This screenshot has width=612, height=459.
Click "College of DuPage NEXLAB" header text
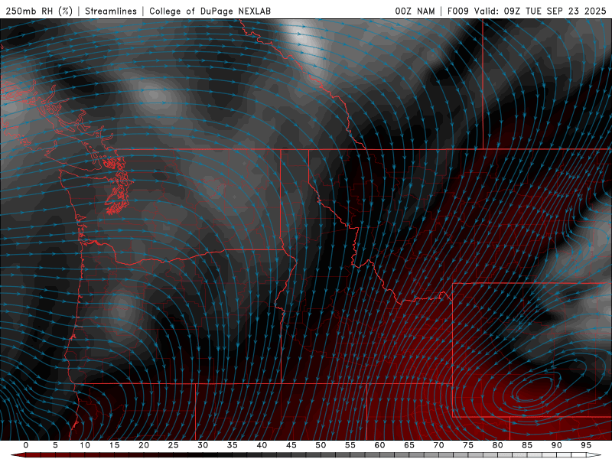pyautogui.click(x=210, y=11)
